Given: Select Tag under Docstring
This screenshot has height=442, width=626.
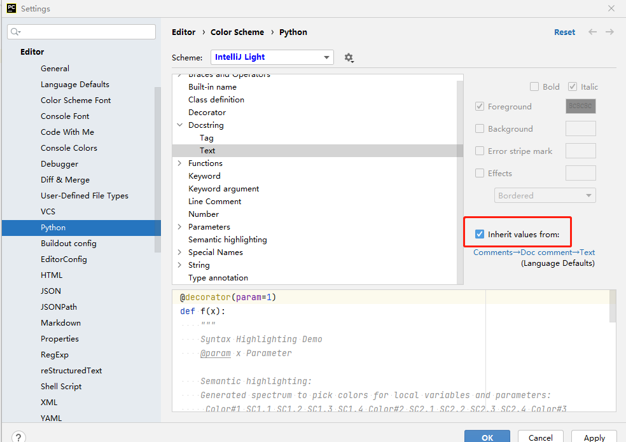Looking at the screenshot, I should point(206,138).
